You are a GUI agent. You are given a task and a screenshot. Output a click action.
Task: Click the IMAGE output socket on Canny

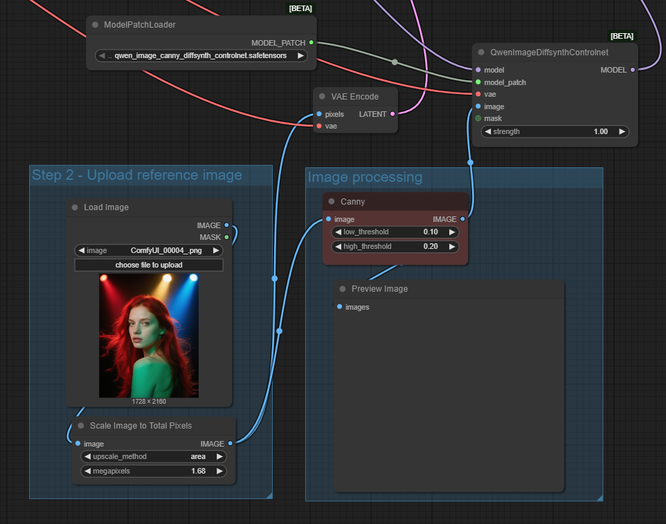462,219
